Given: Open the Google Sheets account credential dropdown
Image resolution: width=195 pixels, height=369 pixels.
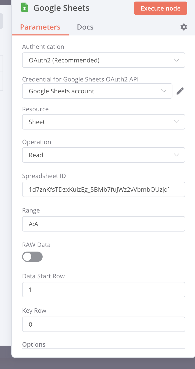Looking at the screenshot, I should coord(97,91).
